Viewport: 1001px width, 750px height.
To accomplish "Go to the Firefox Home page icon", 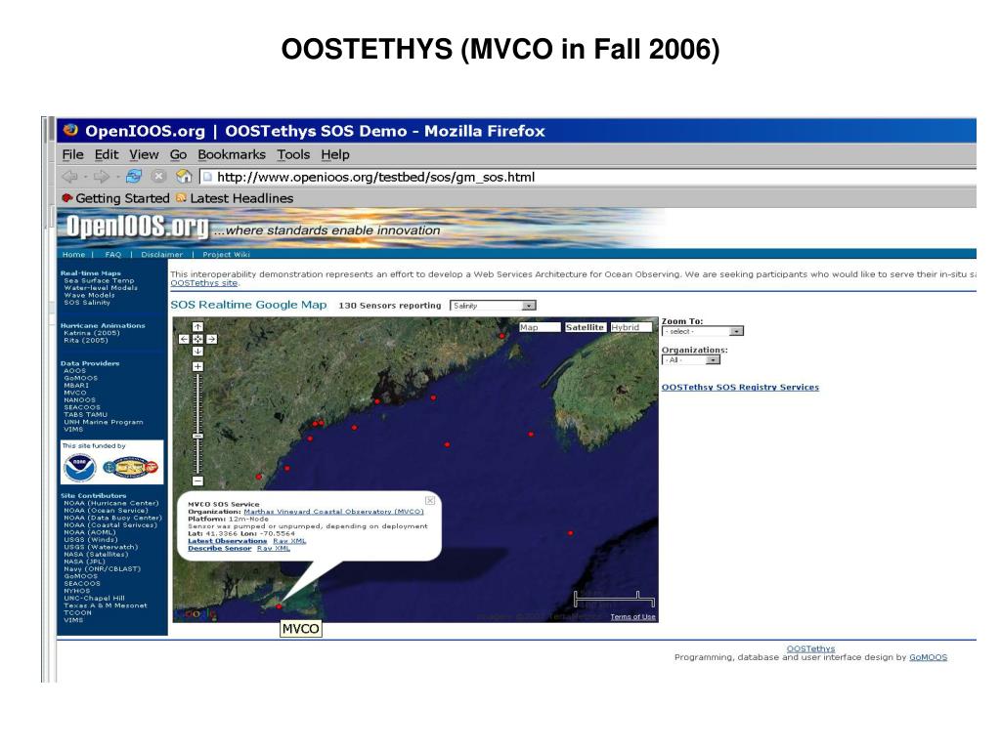I will (184, 177).
